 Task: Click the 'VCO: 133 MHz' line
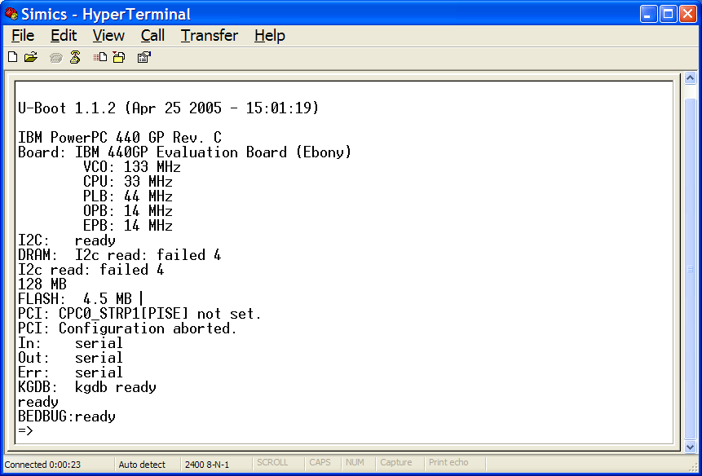point(132,167)
